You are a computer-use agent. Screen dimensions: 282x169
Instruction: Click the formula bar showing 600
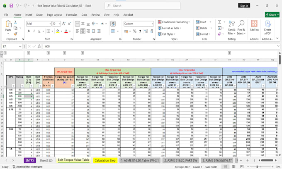[161, 46]
